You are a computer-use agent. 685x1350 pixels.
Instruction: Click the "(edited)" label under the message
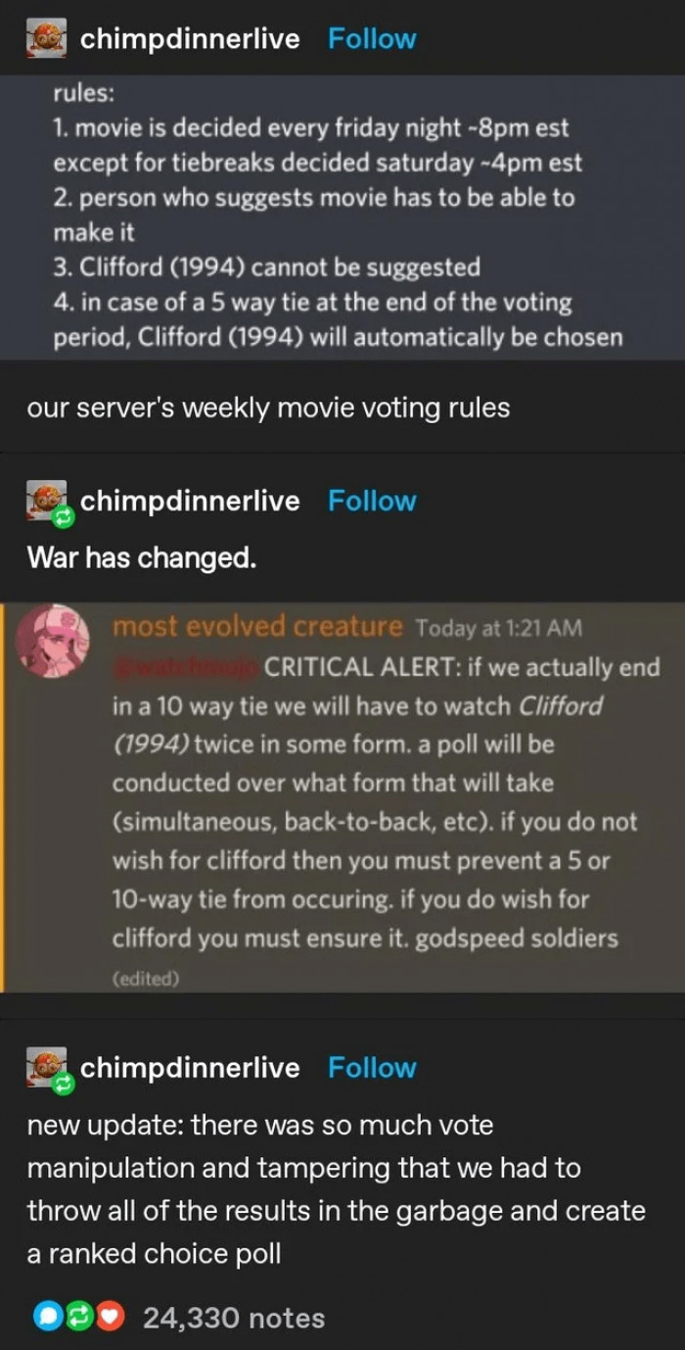click(x=146, y=978)
